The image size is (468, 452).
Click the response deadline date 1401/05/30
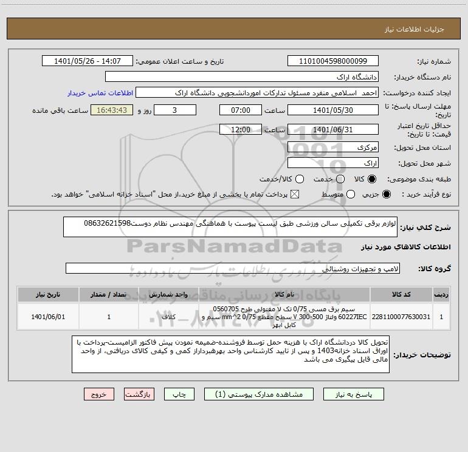333,110
